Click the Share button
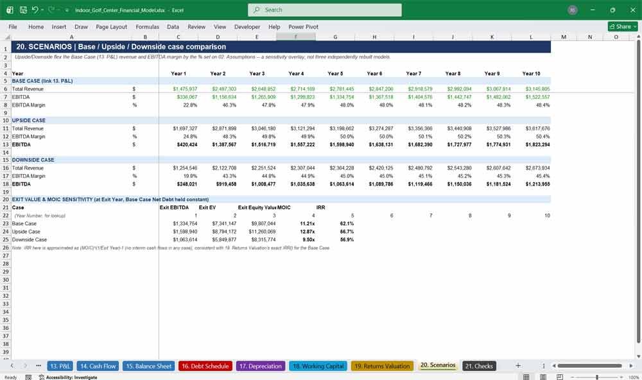Screen dimensions: 642x380 [x=622, y=26]
